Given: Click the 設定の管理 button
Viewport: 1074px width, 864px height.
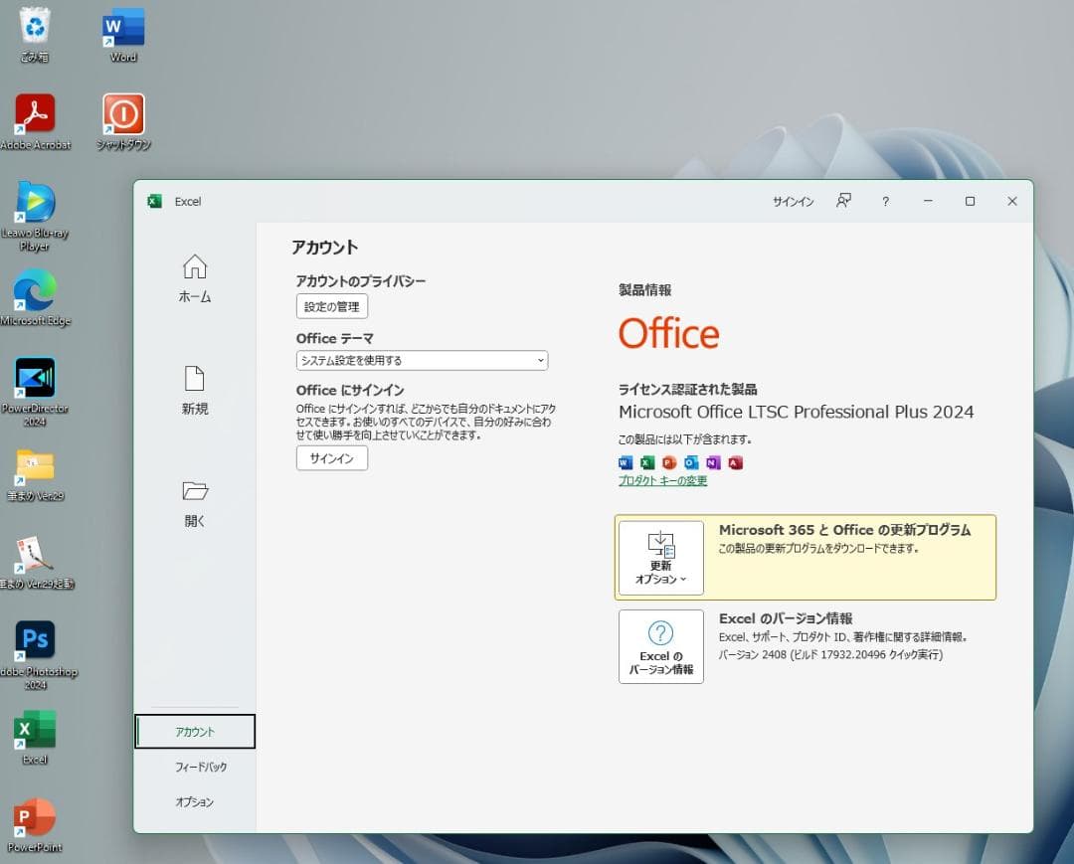Looking at the screenshot, I should (x=331, y=306).
